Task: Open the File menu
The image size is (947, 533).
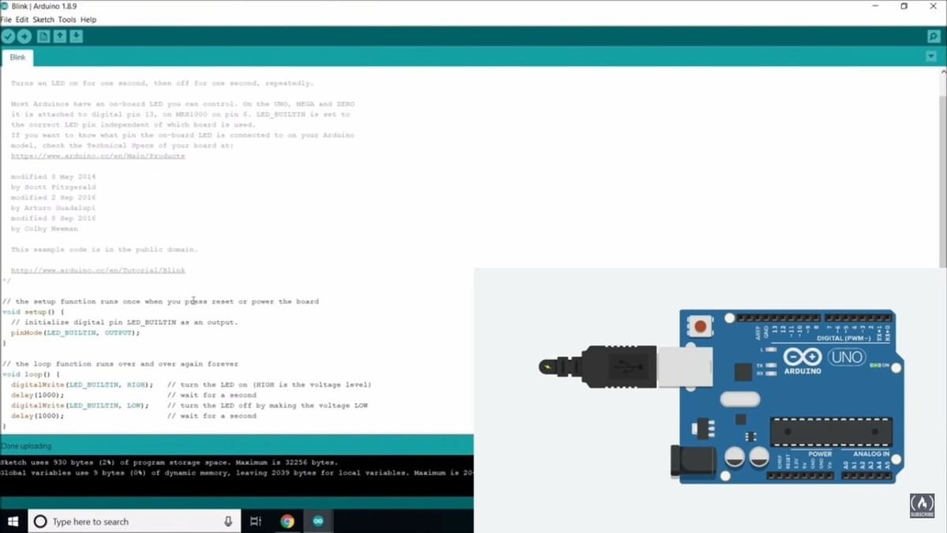Action: (x=6, y=20)
